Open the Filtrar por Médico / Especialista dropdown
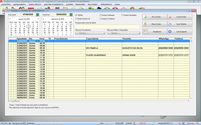Image resolution: width=201 pixels, height=125 pixels. 139,33
